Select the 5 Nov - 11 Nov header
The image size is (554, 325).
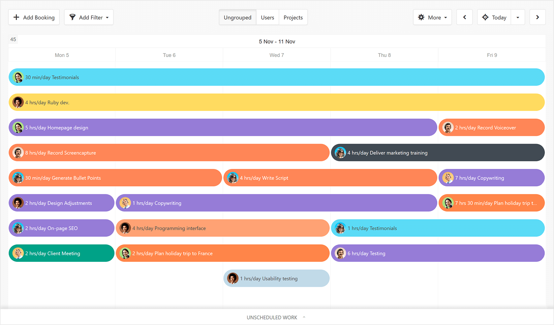pos(277,41)
